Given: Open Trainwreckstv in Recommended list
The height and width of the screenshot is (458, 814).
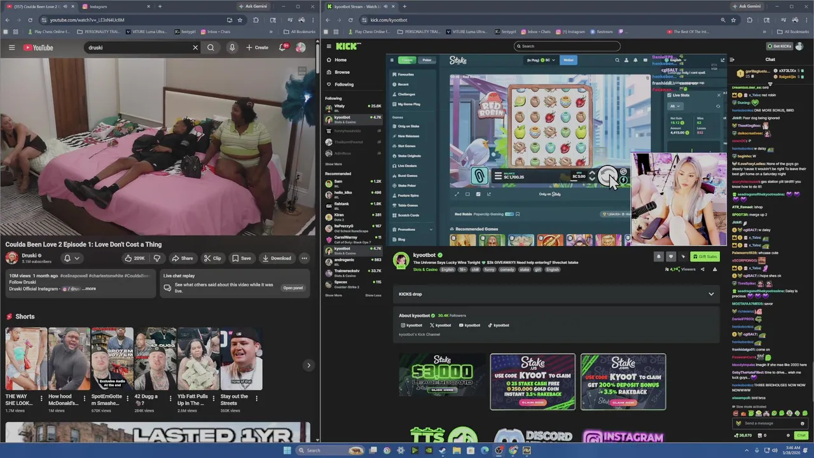Looking at the screenshot, I should (353, 272).
